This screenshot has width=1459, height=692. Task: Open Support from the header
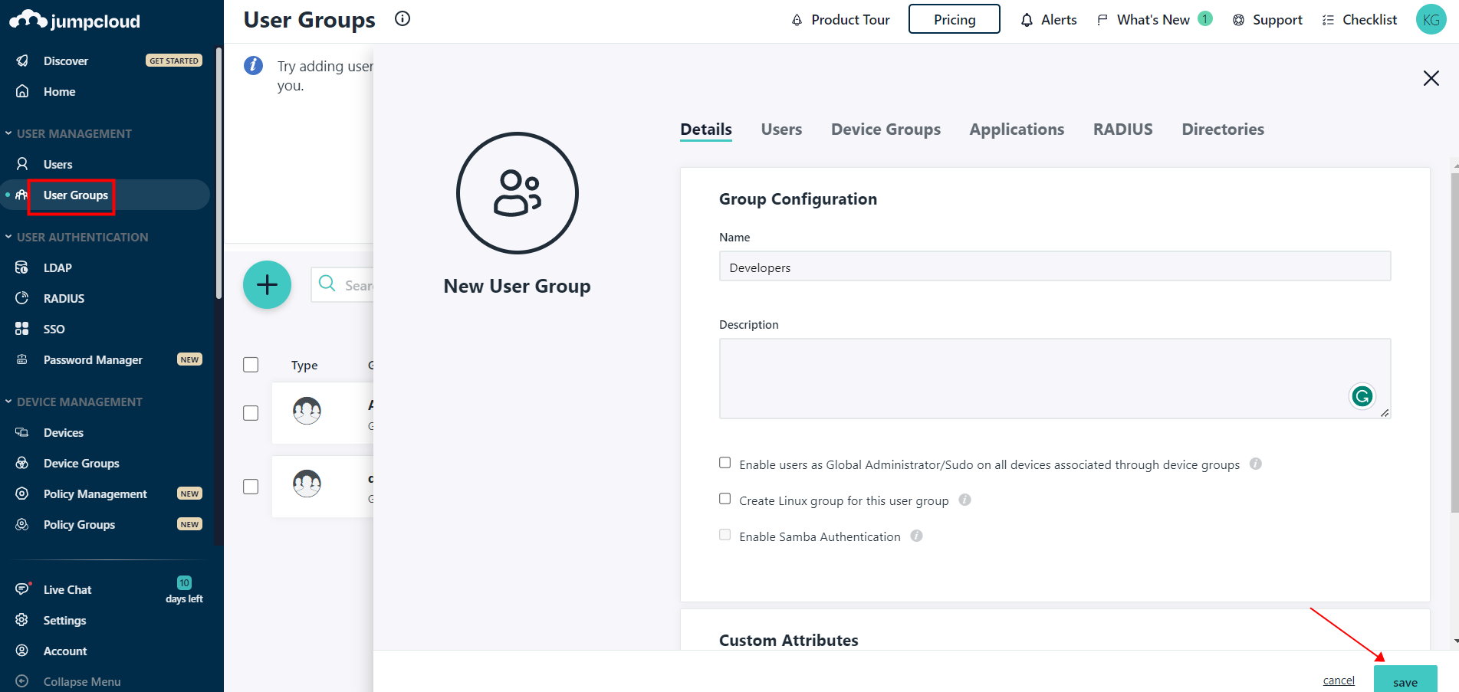click(x=1267, y=20)
